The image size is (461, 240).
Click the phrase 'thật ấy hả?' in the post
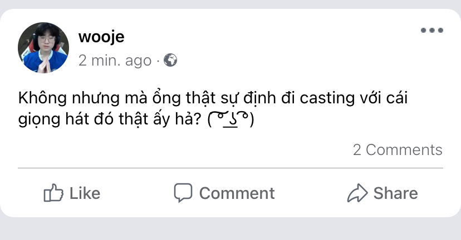[160, 119]
